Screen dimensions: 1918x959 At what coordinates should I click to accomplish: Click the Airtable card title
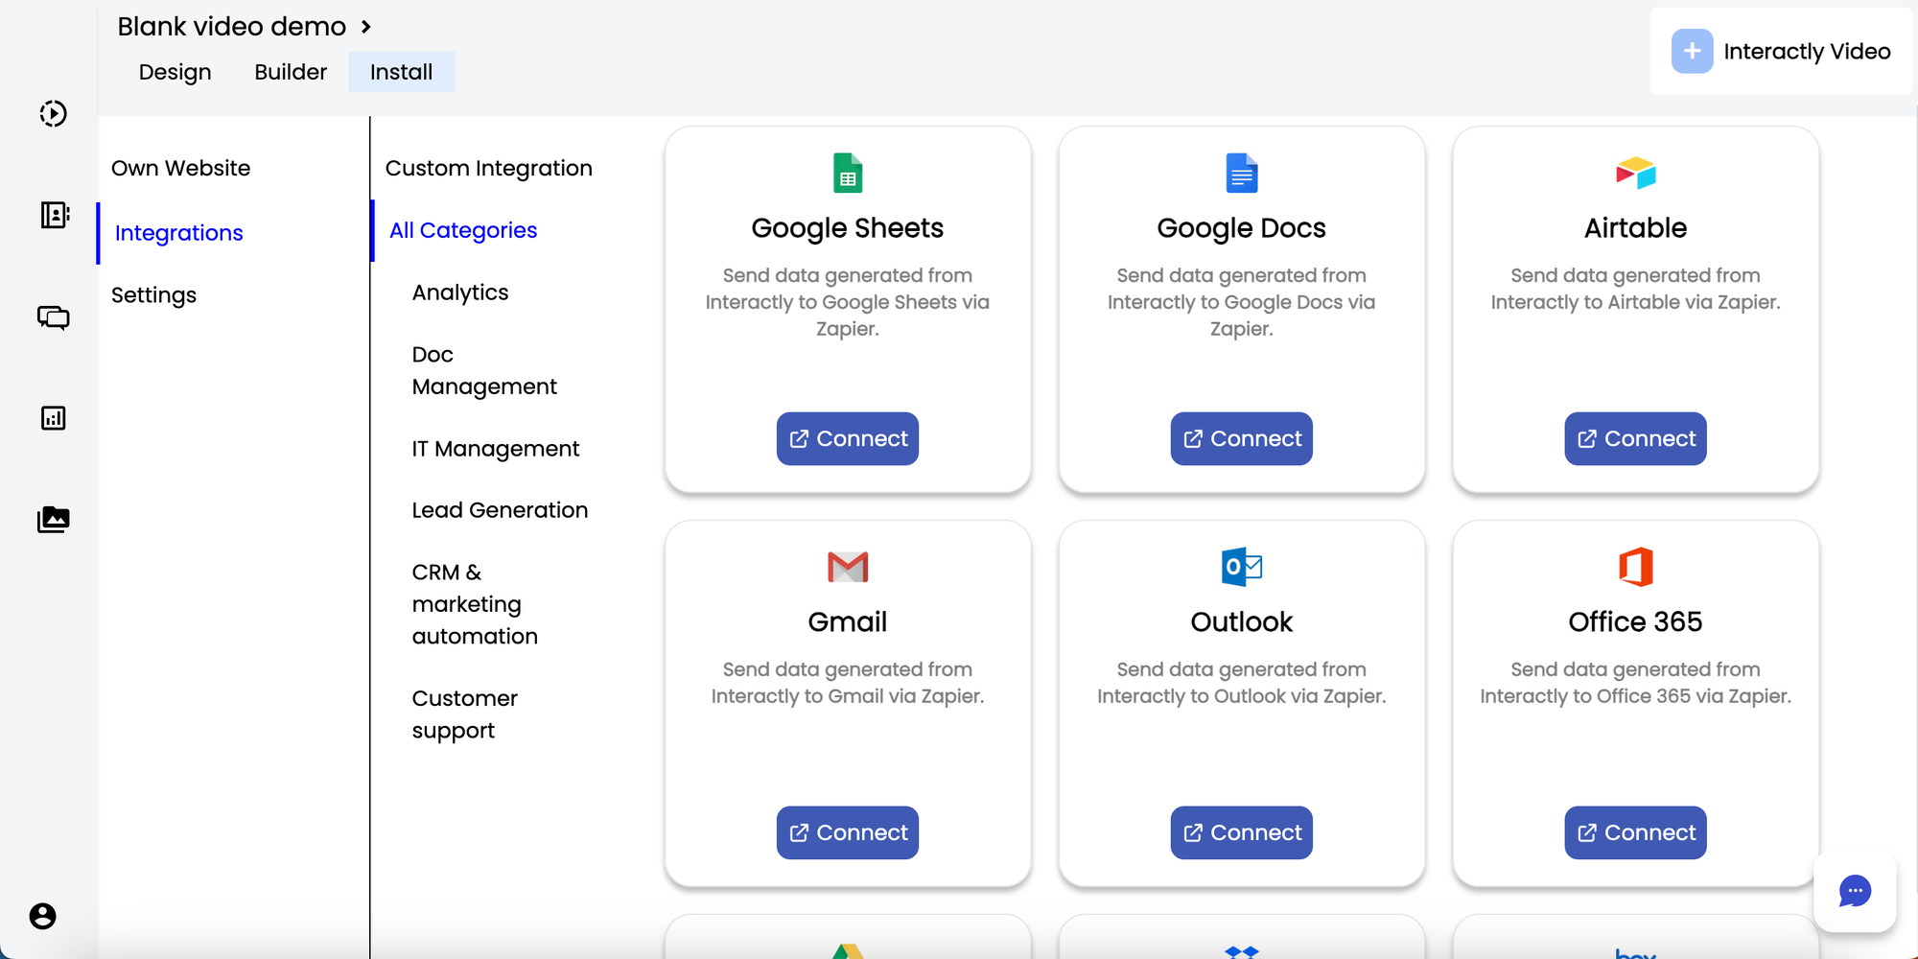click(1635, 228)
